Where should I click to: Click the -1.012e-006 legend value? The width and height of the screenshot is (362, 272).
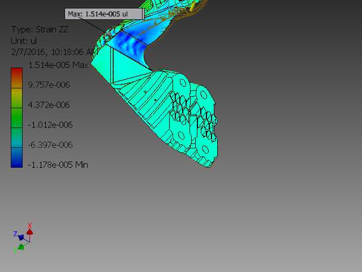click(x=50, y=125)
